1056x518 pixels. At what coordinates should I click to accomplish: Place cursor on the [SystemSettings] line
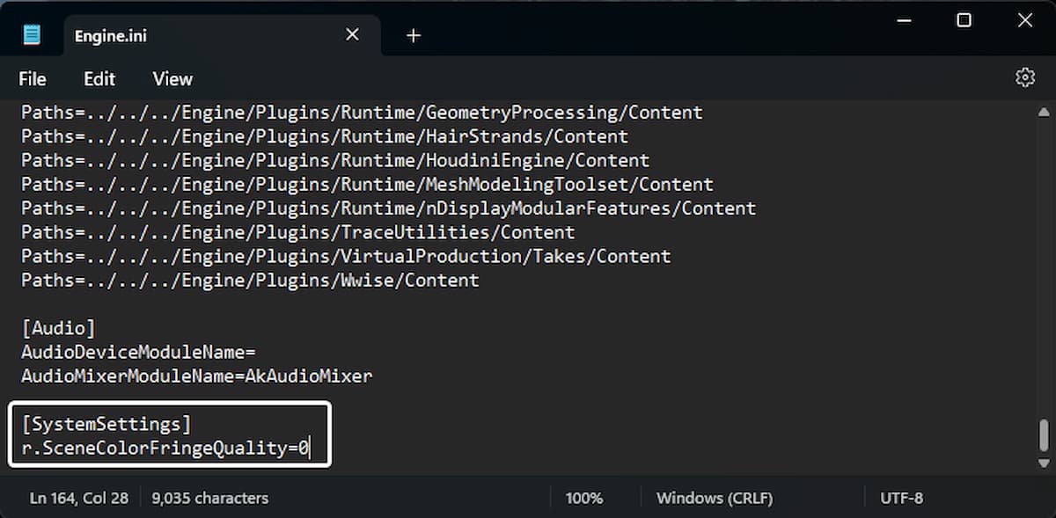[106, 424]
